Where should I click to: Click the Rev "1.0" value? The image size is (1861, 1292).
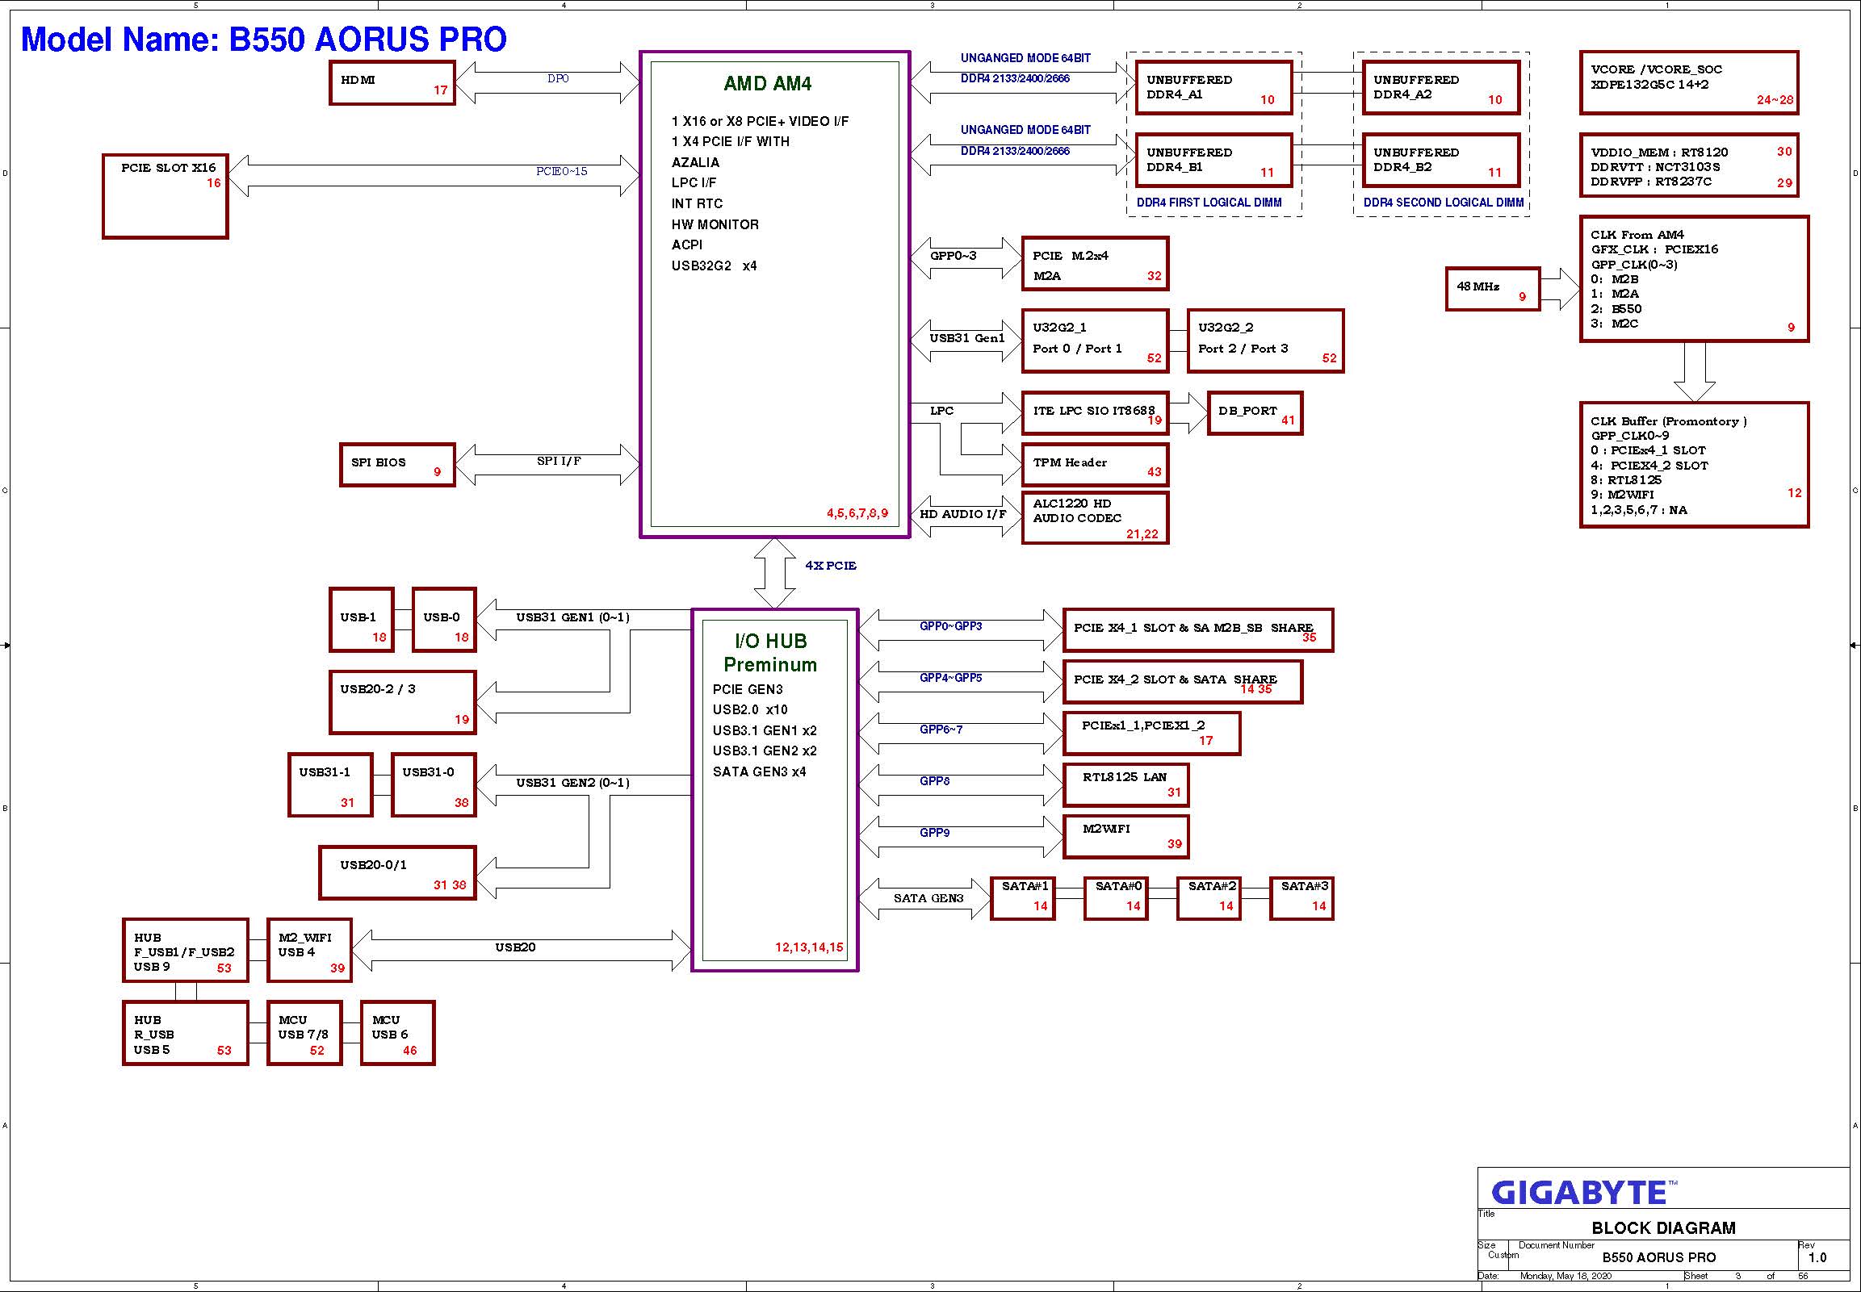1817,1258
